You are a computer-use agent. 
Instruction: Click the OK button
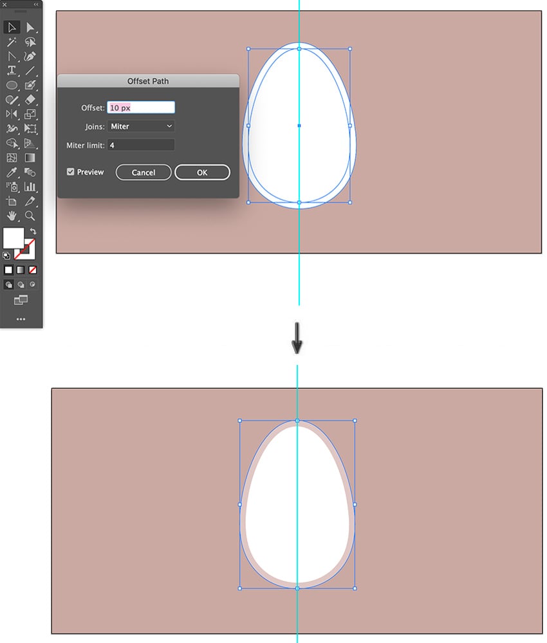[x=202, y=172]
